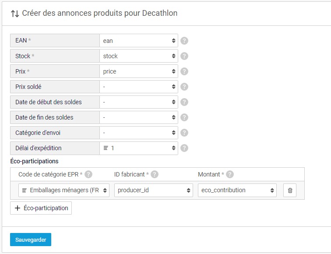This screenshot has height=254, width=331.
Task: Click the Date de fin des soldes label
Action: (44, 117)
